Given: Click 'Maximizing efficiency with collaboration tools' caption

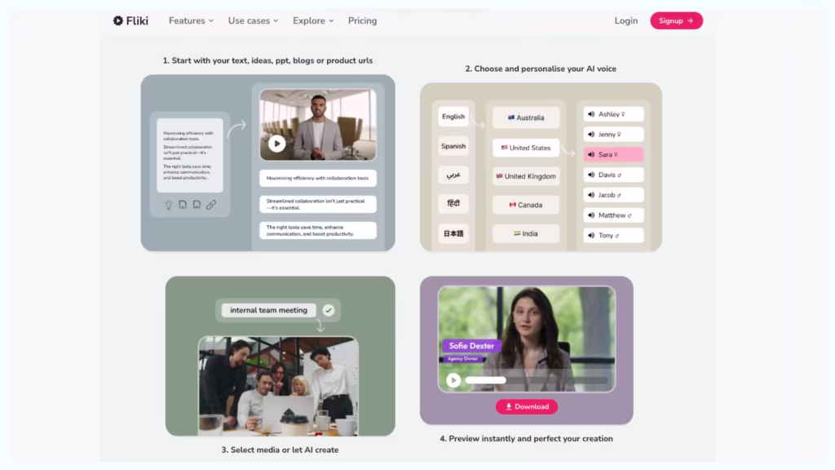Looking at the screenshot, I should tap(318, 178).
